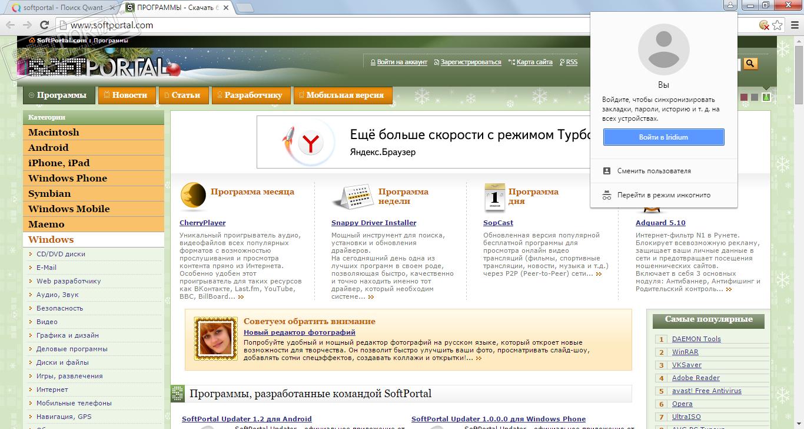Click the Войти в Iridium button
This screenshot has width=804, height=429.
[x=663, y=137]
